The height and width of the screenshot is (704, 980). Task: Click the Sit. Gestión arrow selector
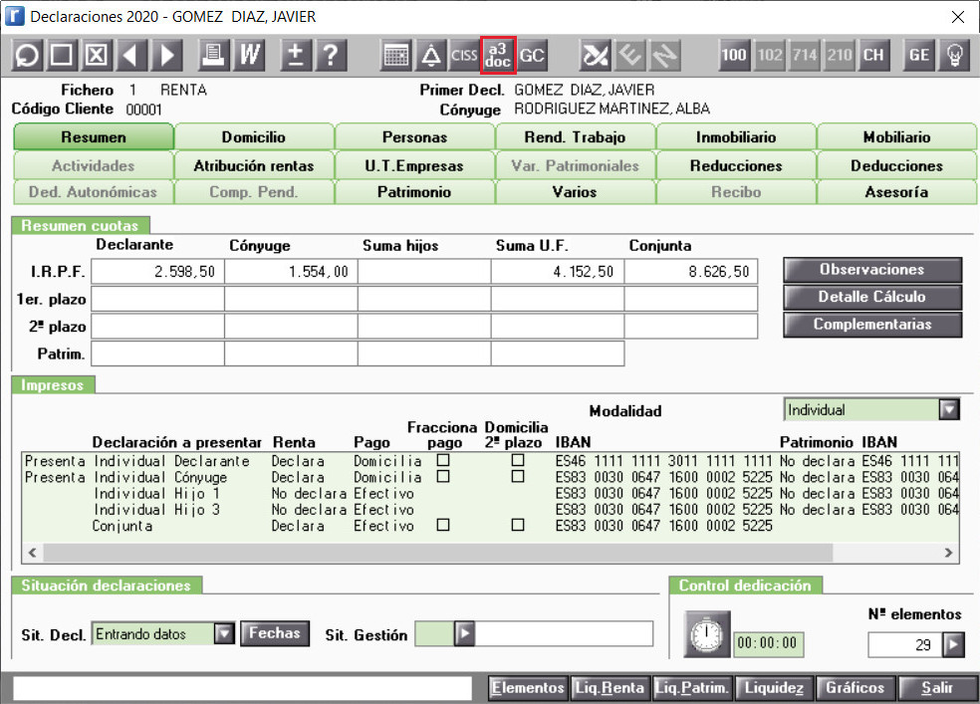click(464, 634)
